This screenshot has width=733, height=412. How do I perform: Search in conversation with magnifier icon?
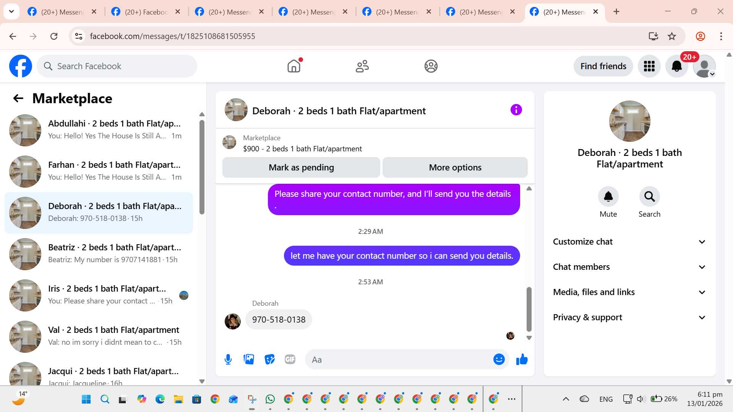[649, 196]
